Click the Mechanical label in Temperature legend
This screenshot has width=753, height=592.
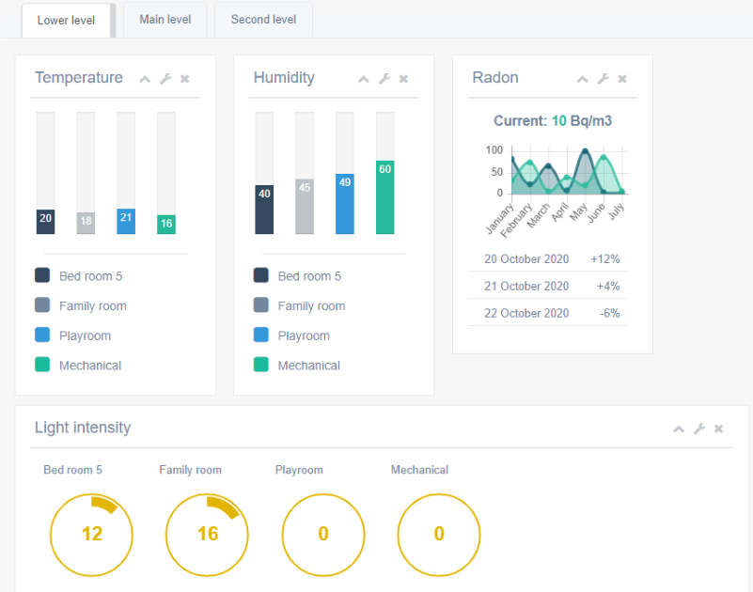pos(90,366)
